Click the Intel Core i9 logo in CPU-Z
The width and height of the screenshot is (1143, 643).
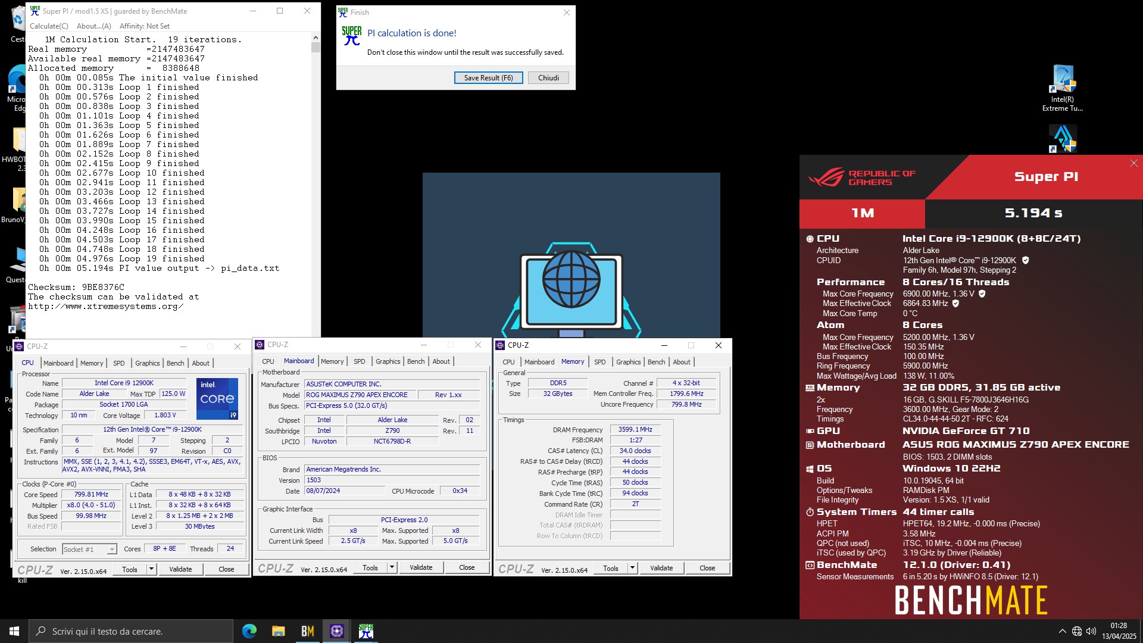[x=217, y=398]
